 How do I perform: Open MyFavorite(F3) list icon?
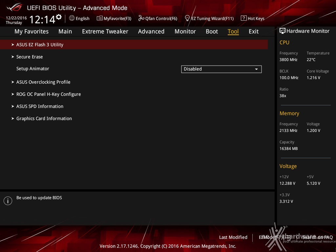click(x=100, y=18)
